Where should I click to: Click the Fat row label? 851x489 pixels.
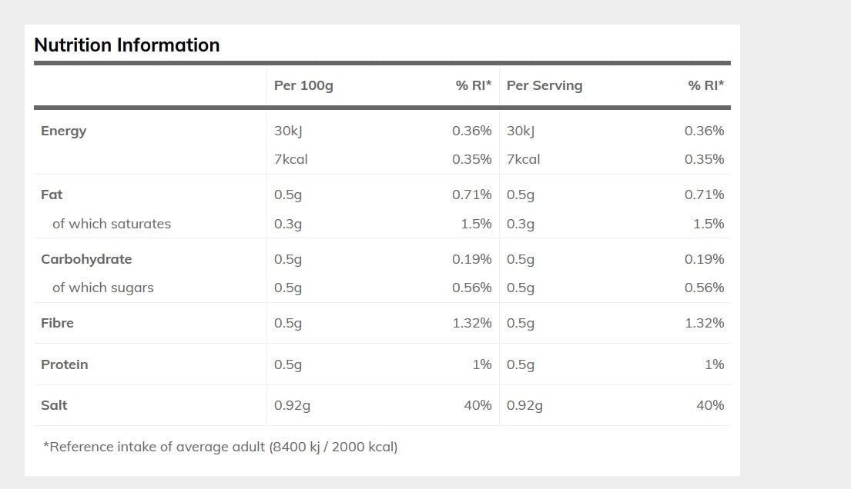pyautogui.click(x=52, y=195)
